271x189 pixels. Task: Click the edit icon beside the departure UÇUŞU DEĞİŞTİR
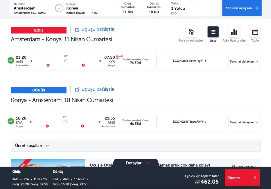[77, 30]
